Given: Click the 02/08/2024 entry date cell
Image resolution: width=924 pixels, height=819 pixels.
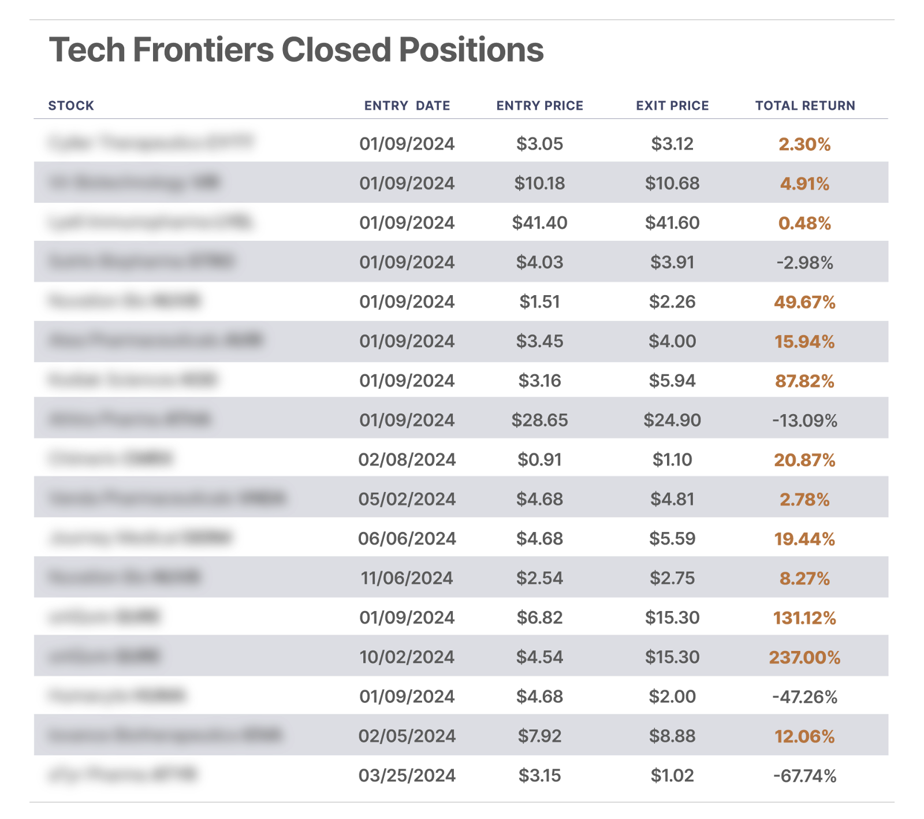Looking at the screenshot, I should [x=407, y=460].
